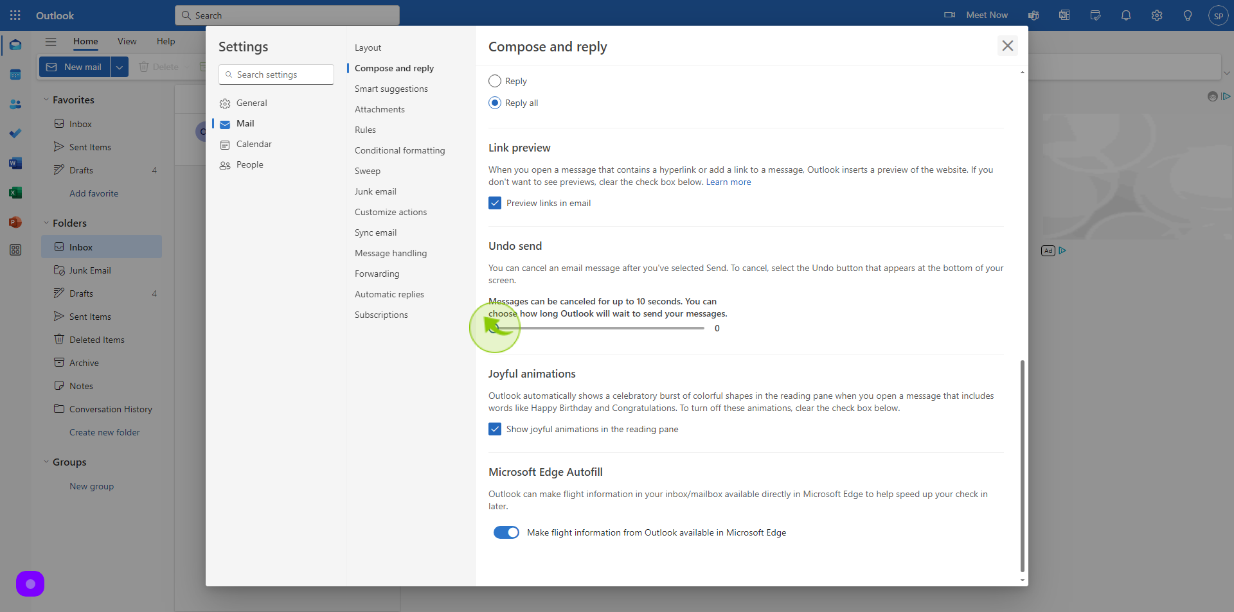The height and width of the screenshot is (612, 1234).
Task: Open Inbox under Favorites
Action: click(81, 124)
